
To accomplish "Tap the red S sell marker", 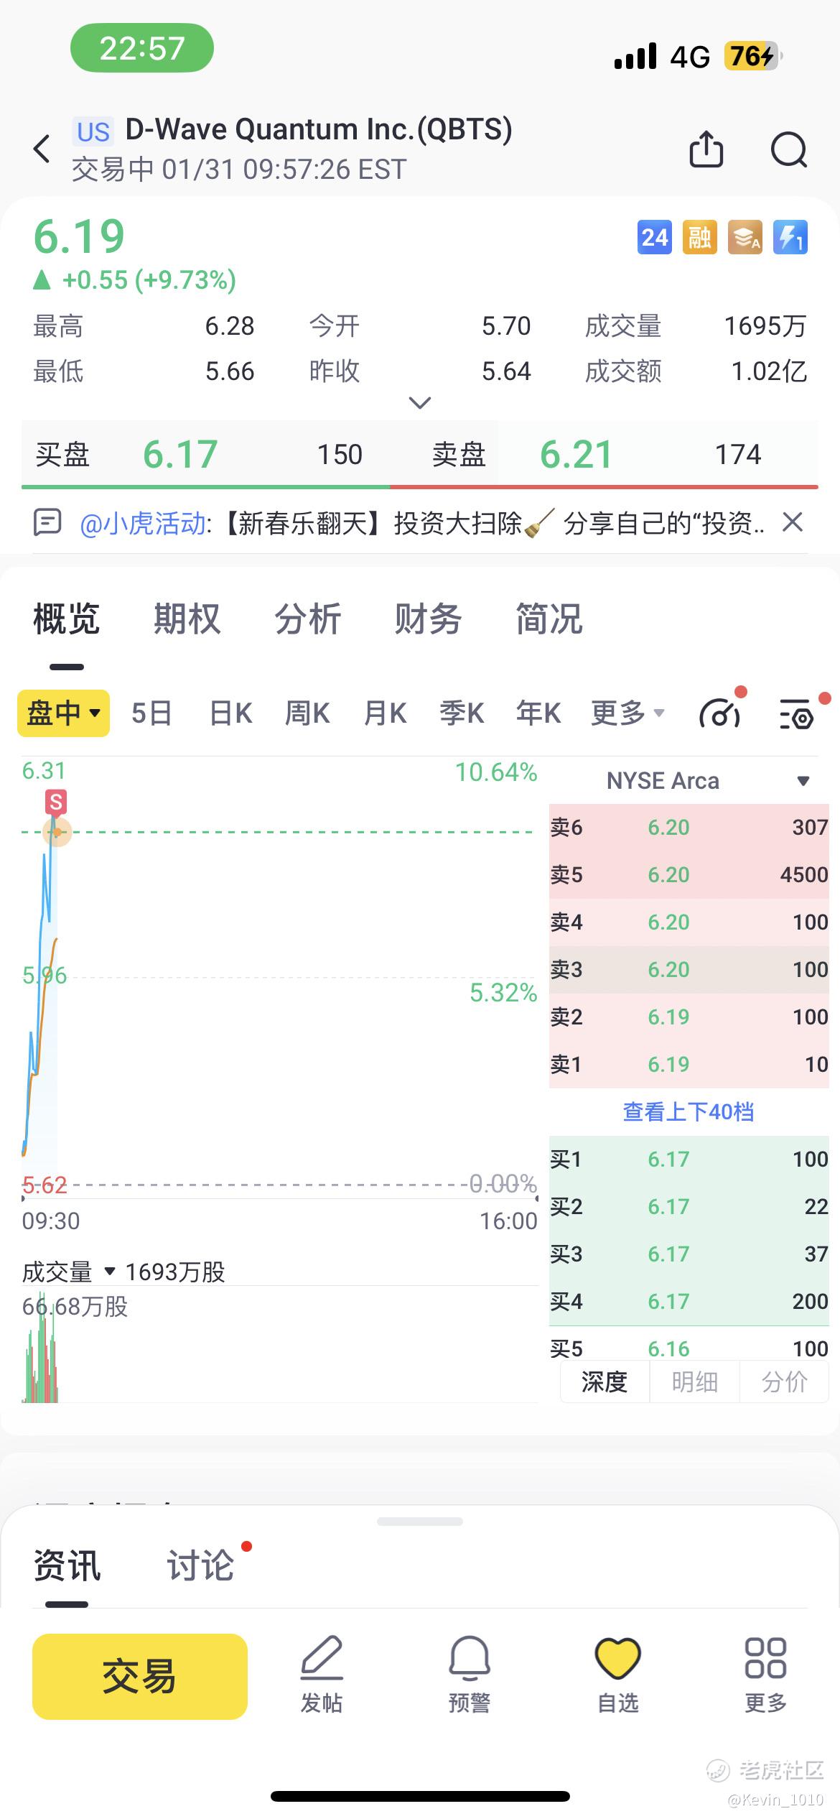I will (55, 801).
